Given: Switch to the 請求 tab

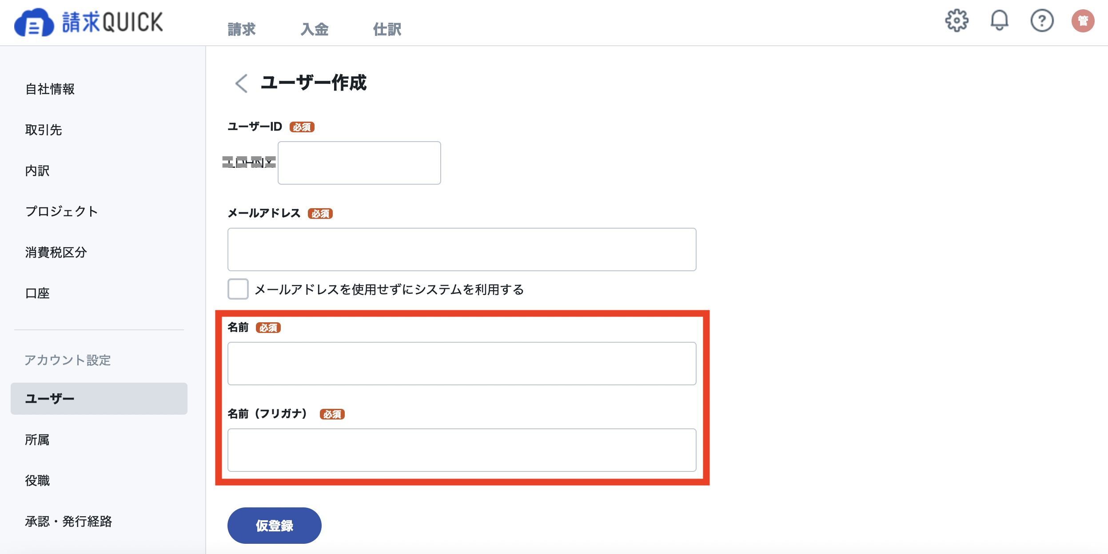Looking at the screenshot, I should point(241,29).
